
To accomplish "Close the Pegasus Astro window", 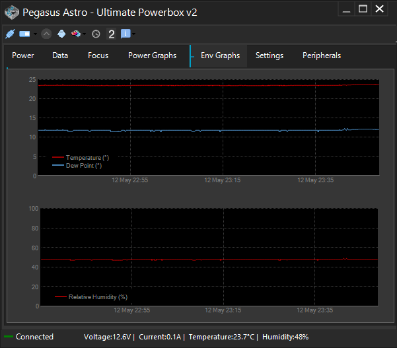I will [379, 9].
